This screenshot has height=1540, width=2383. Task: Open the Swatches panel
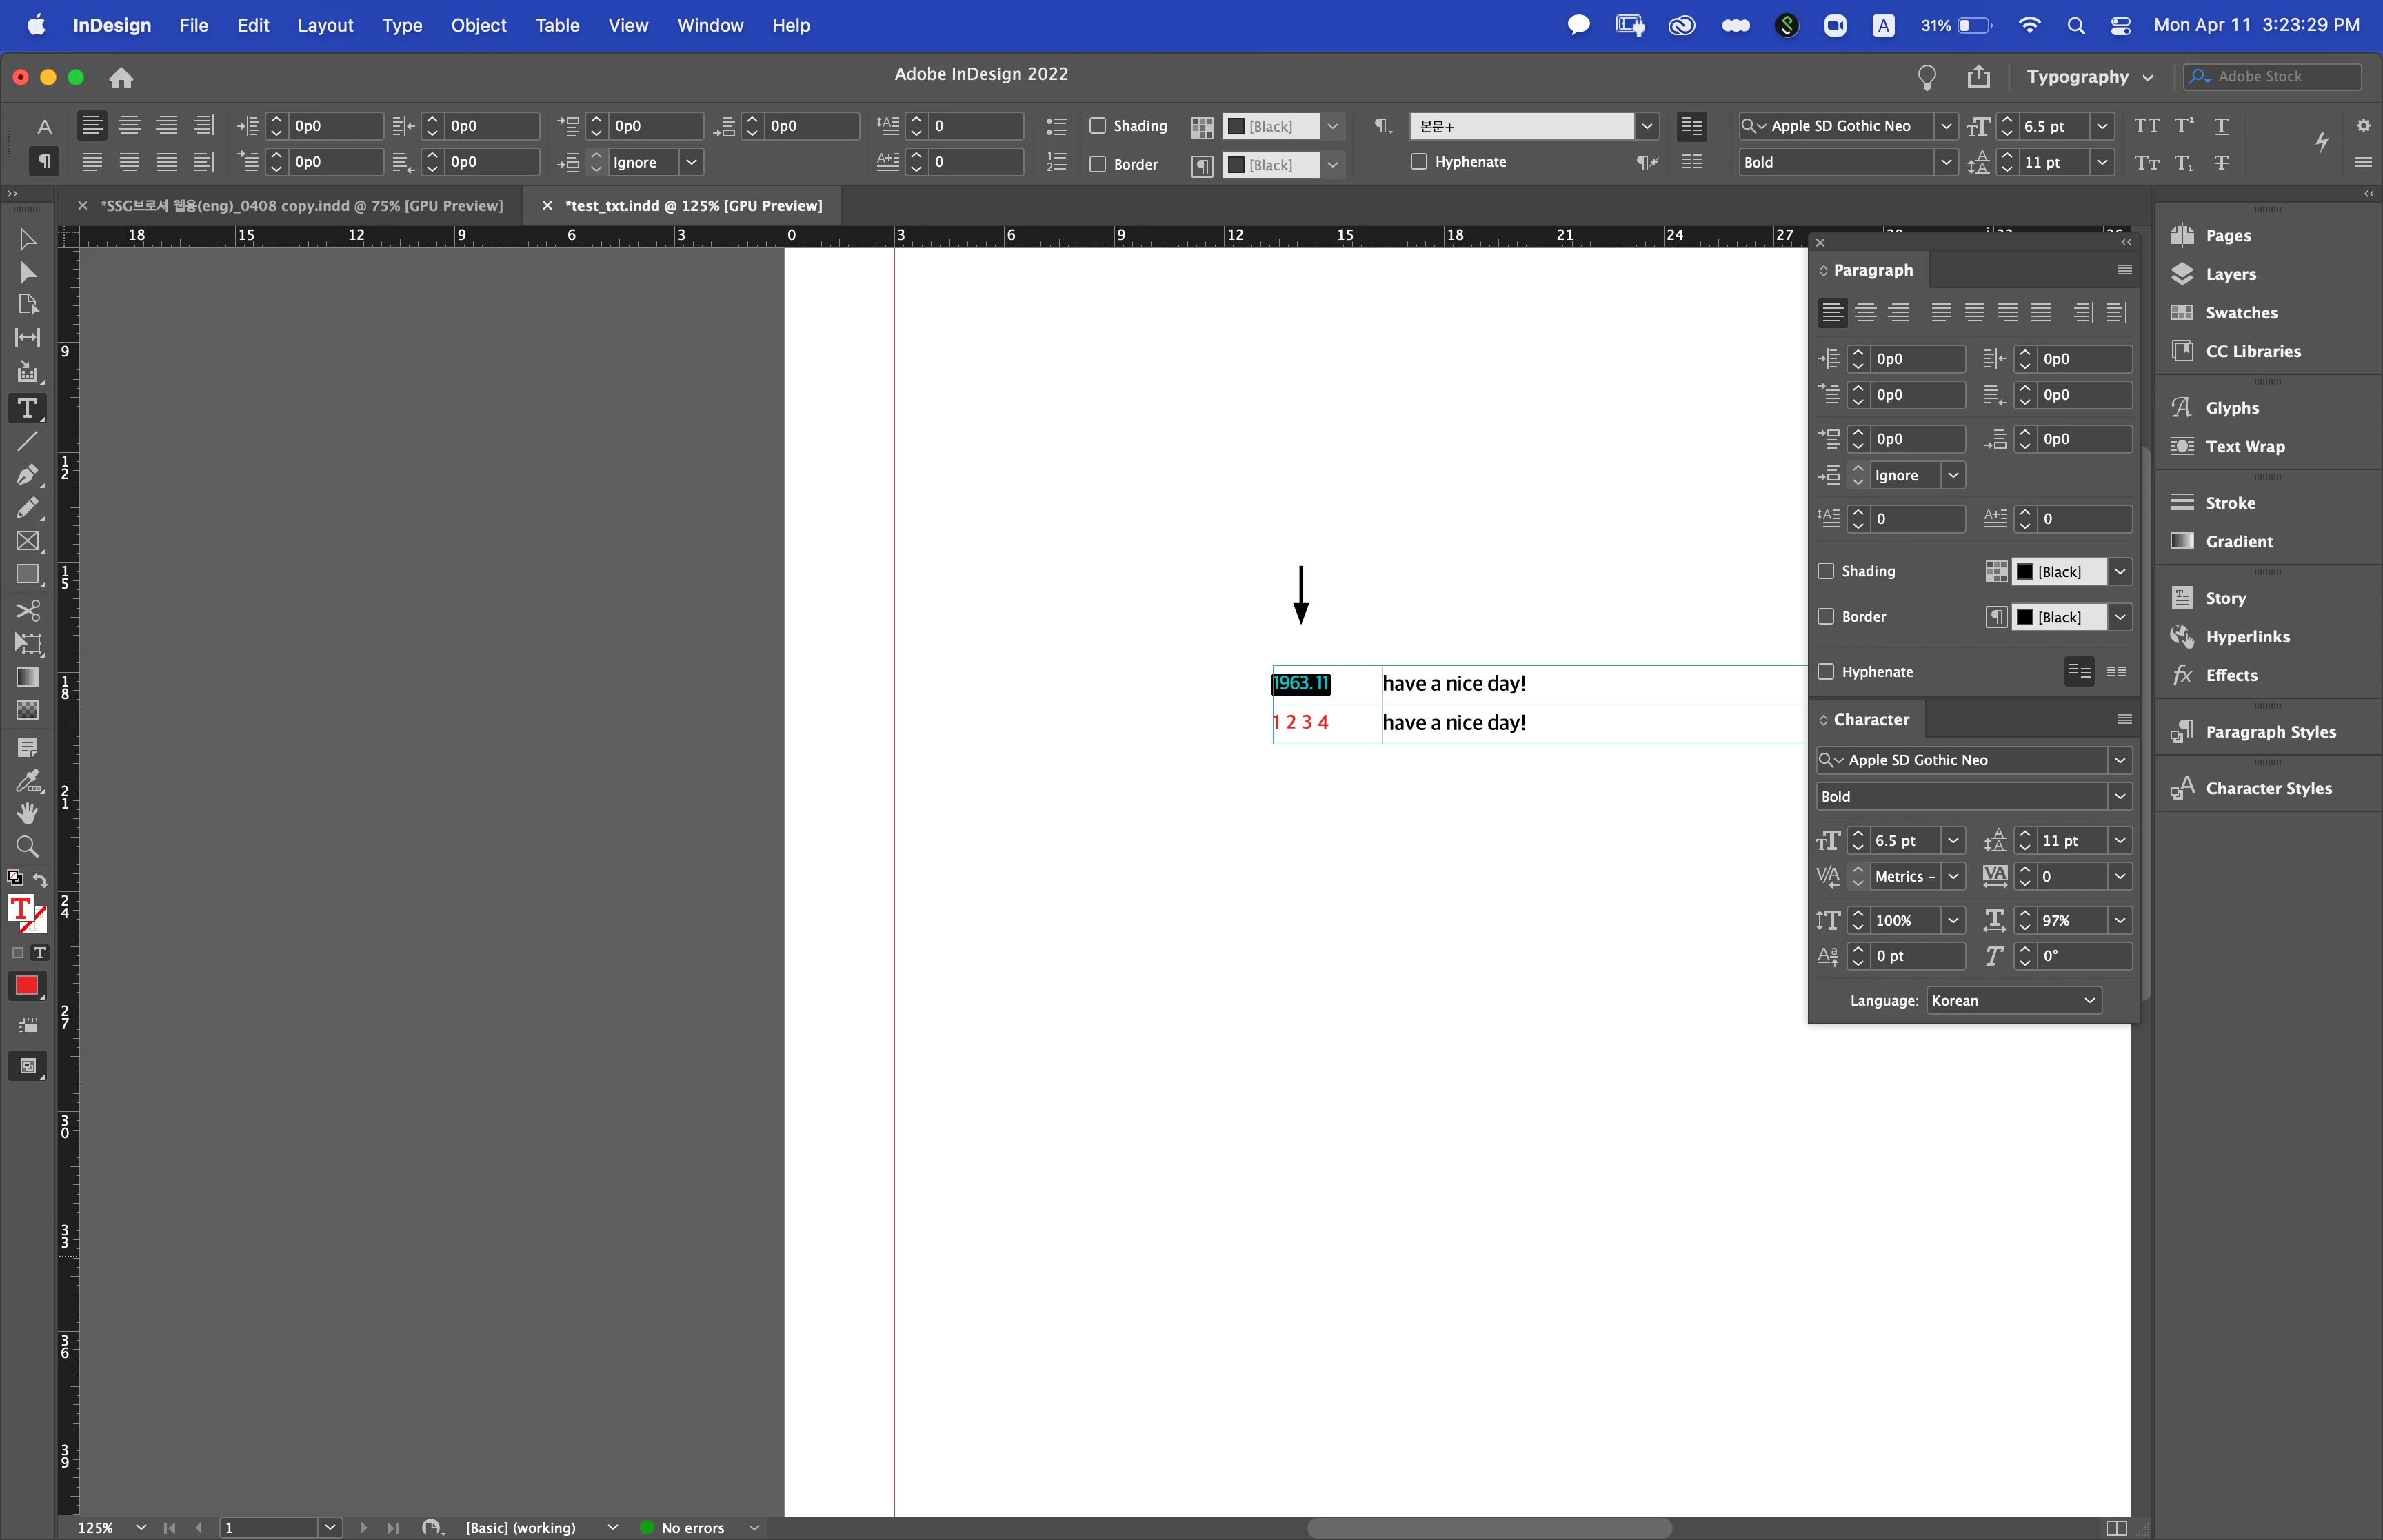2240,313
